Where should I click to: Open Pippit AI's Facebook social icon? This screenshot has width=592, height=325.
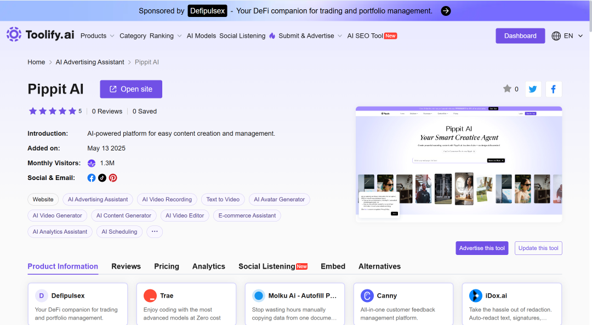pos(92,178)
